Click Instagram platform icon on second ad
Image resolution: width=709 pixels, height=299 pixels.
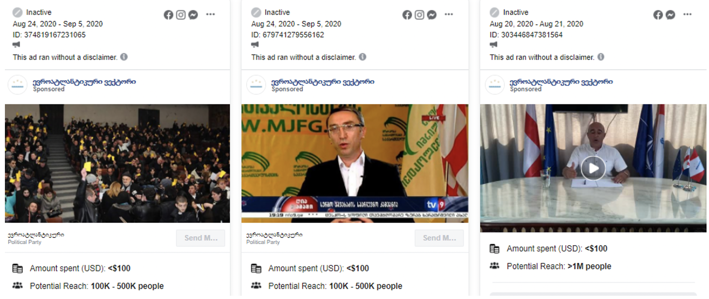419,15
